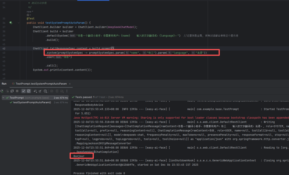This screenshot has height=175, width=289.
Task: Open the code author inlay dropdown above @Test
Action: pyautogui.click(x=29, y=15)
